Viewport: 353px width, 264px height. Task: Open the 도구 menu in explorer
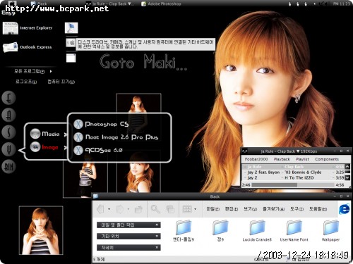click(x=297, y=209)
